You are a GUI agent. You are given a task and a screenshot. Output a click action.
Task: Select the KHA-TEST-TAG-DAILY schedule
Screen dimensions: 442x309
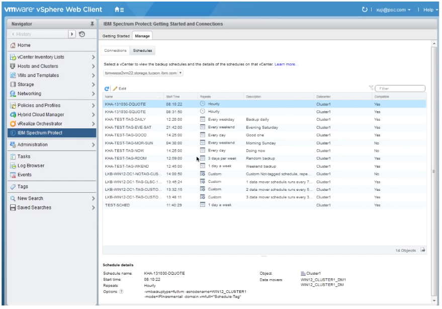(x=264, y=120)
